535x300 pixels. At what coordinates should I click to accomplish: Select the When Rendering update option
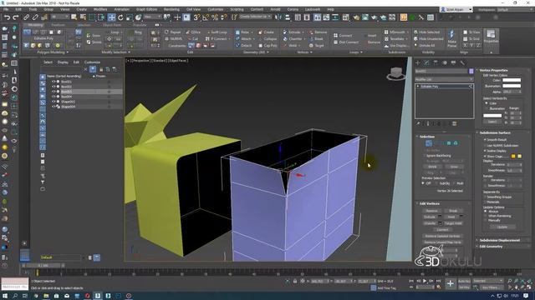[486, 216]
